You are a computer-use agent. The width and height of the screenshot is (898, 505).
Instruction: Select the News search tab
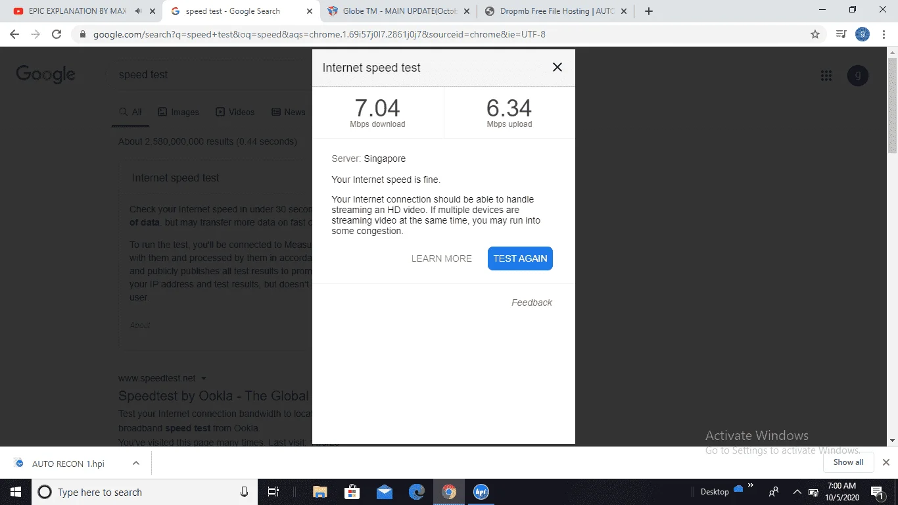click(x=289, y=112)
